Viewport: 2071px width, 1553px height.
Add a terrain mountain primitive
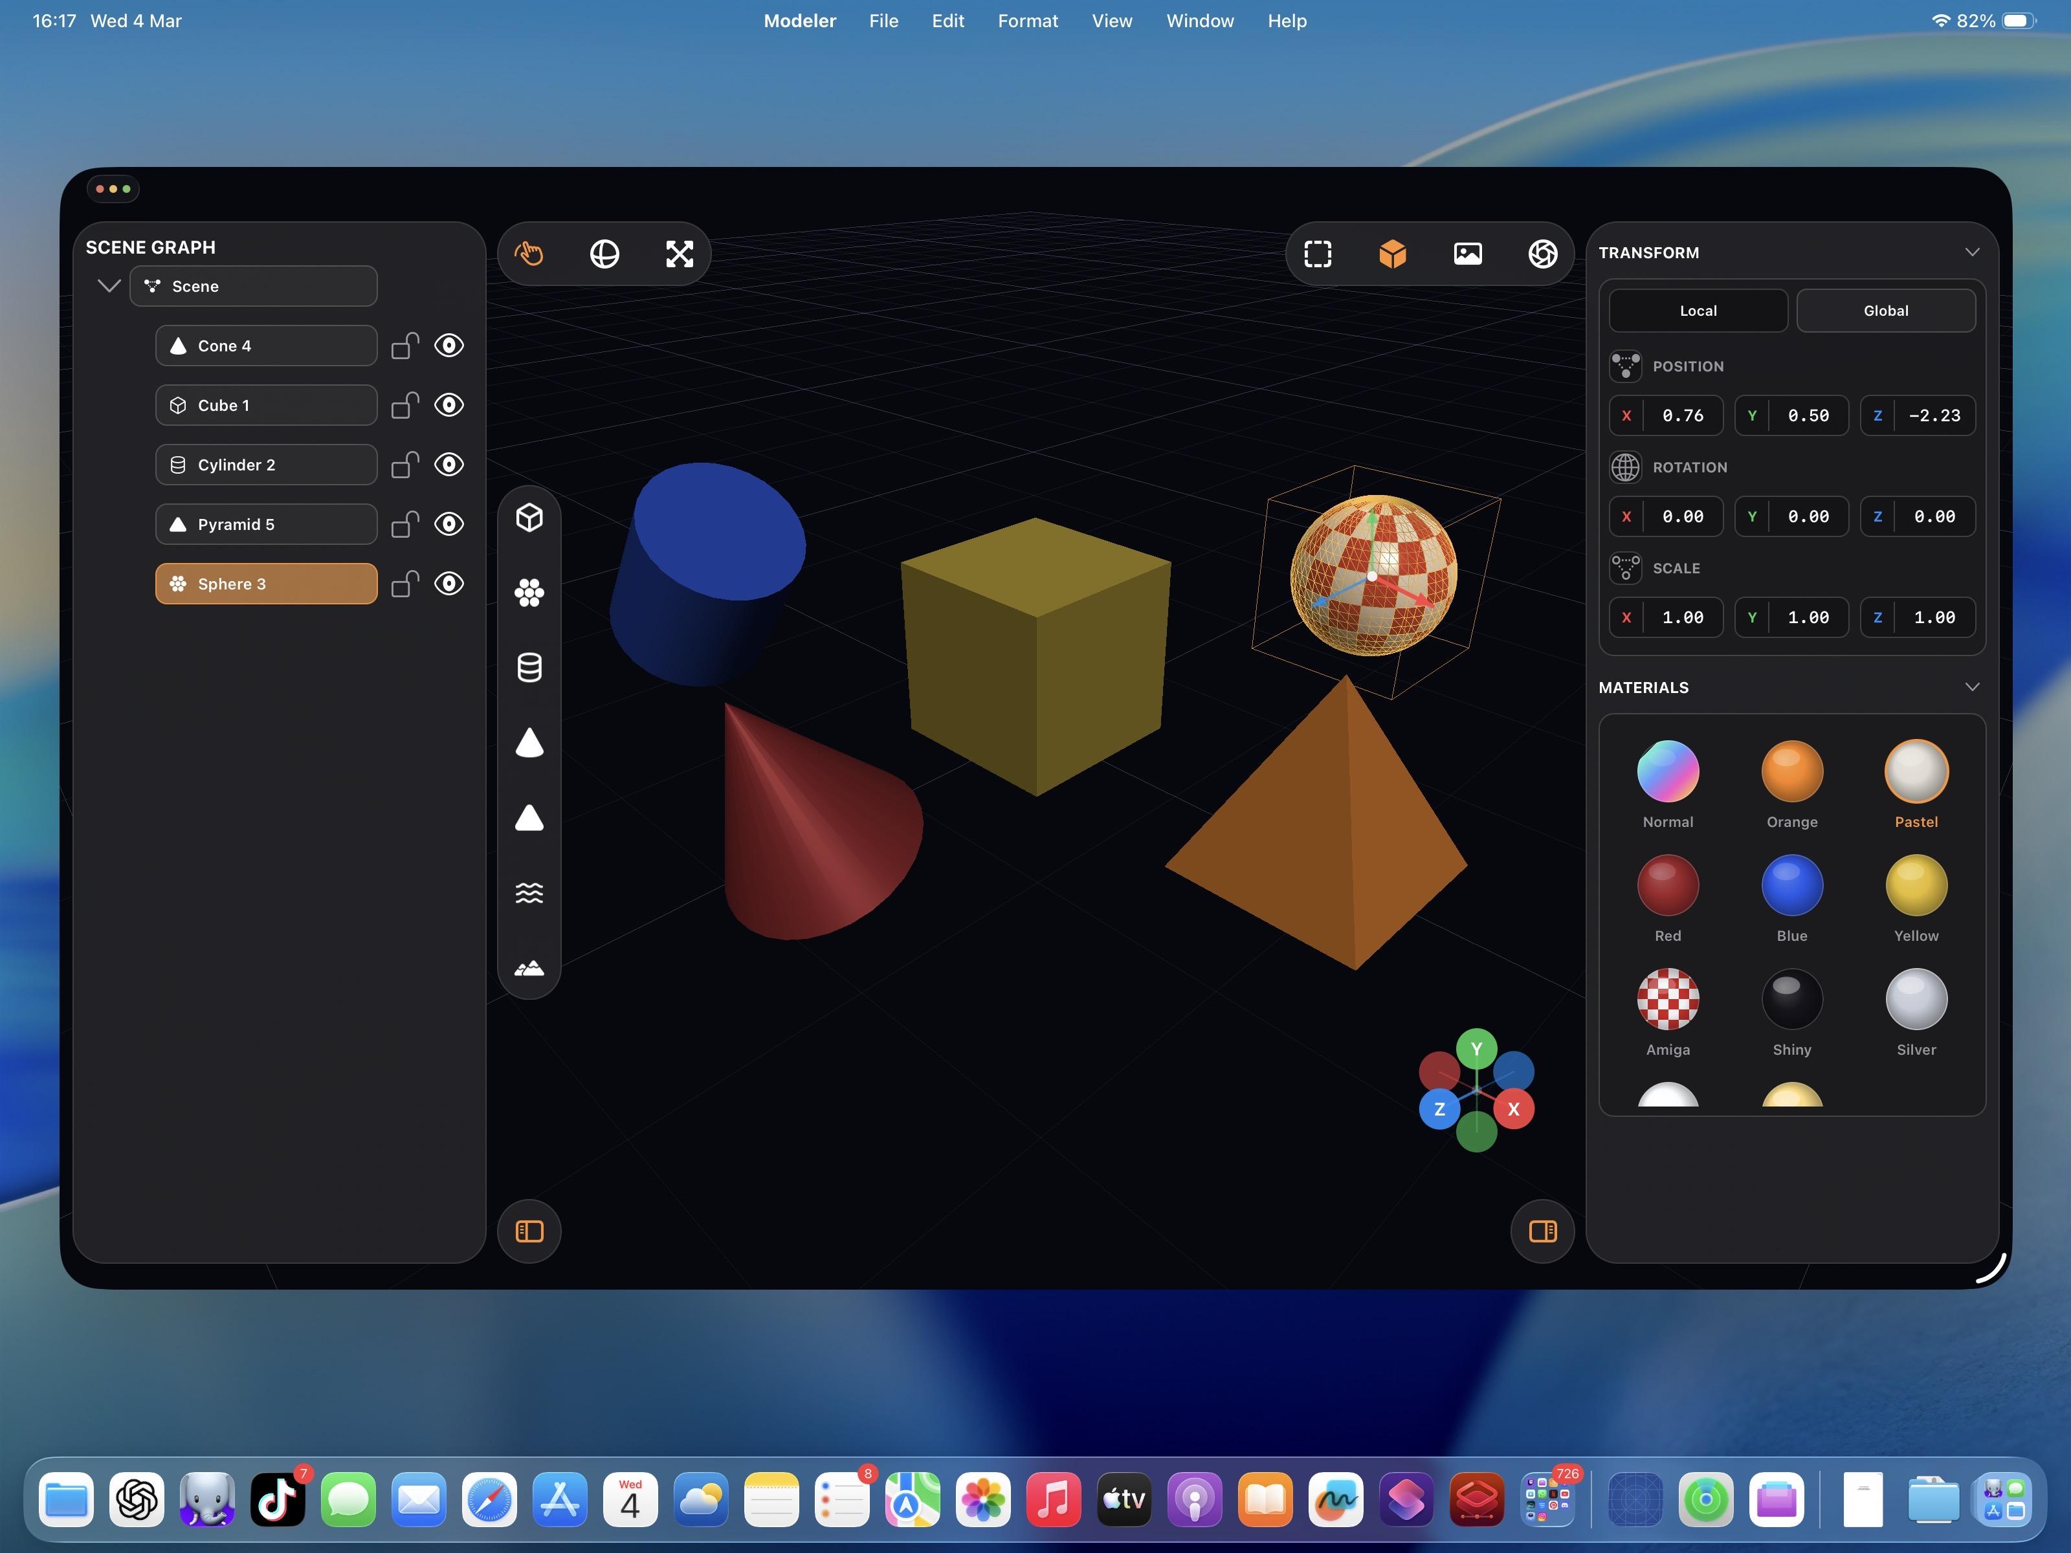(x=529, y=968)
